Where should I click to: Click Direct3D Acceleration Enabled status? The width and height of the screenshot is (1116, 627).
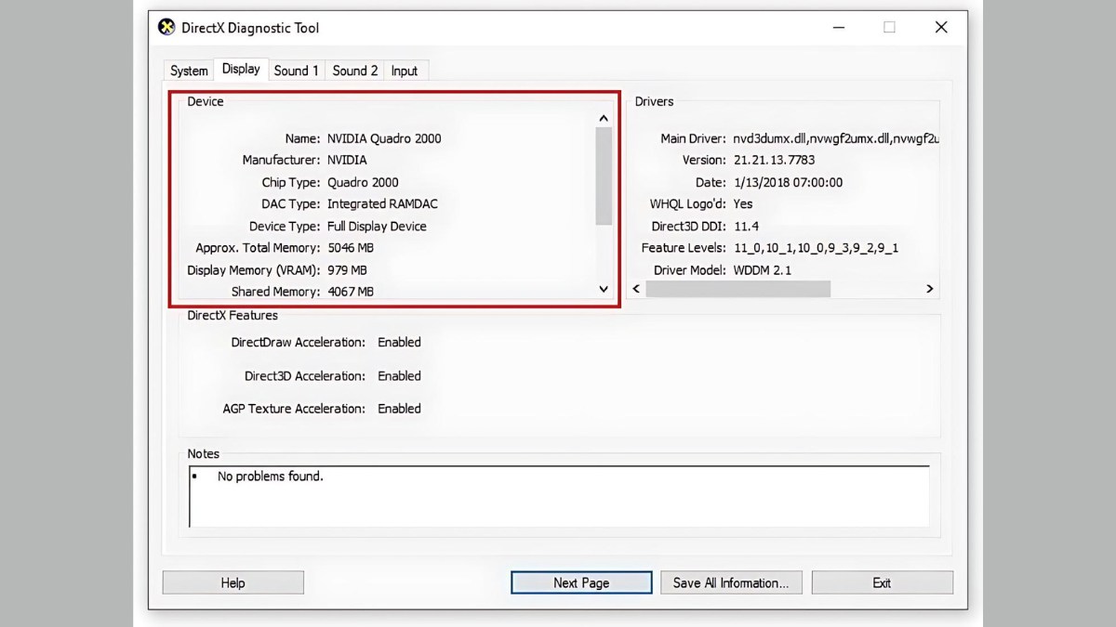pyautogui.click(x=399, y=375)
